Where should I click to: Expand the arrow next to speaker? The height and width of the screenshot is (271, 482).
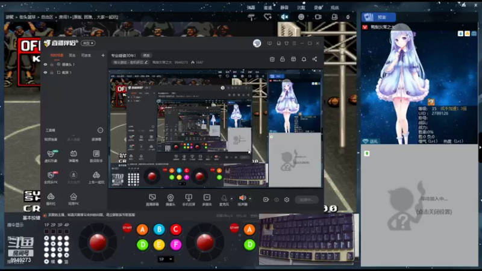(x=250, y=199)
